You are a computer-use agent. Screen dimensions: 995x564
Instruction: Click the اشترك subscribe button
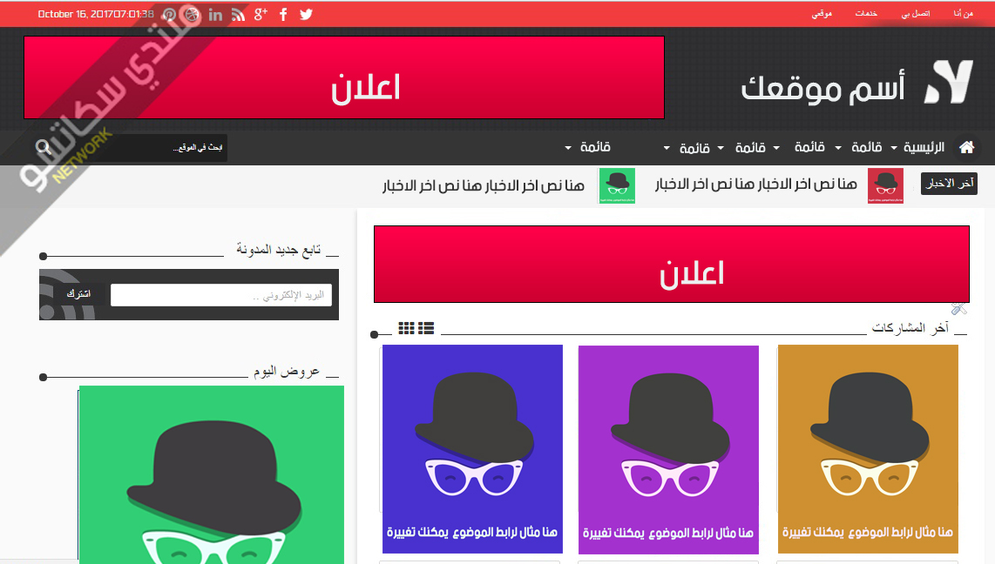[78, 294]
